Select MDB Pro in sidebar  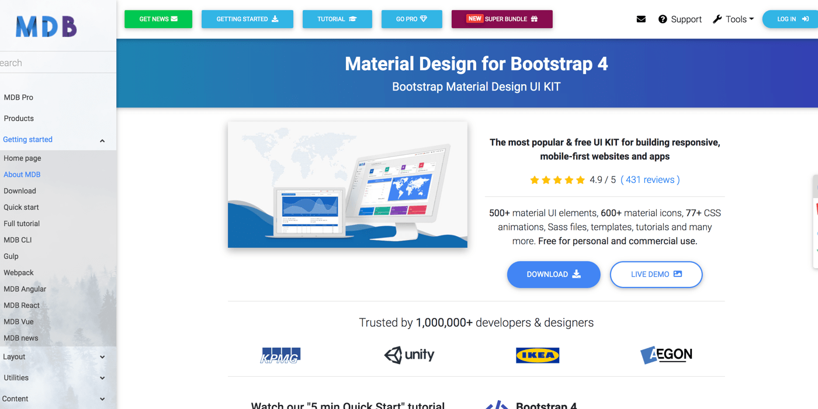19,98
